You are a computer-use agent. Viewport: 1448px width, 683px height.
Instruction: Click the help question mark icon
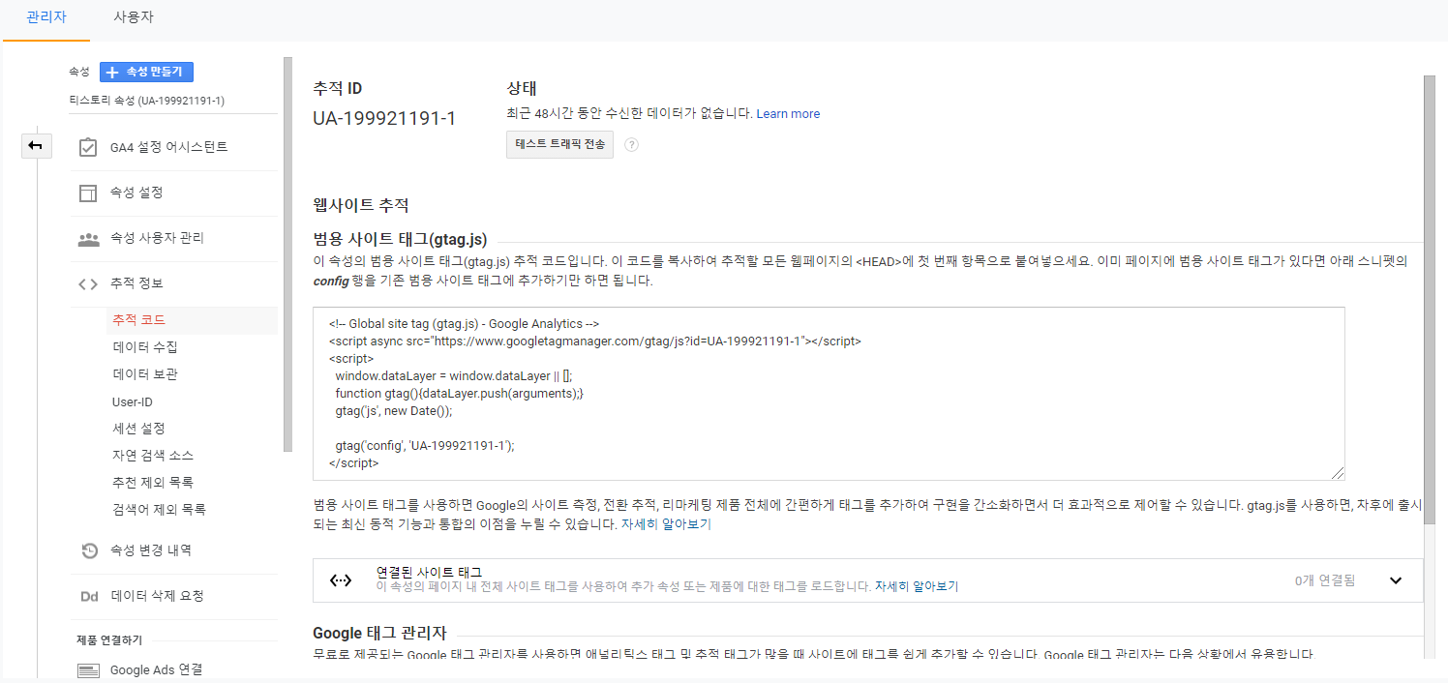click(631, 145)
